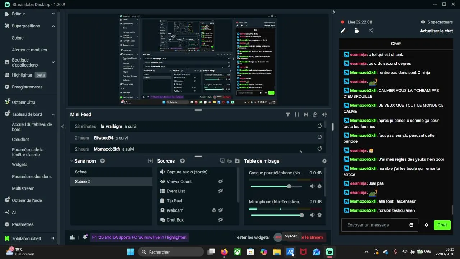Image resolution: width=460 pixels, height=259 pixels.
Task: Click Actualiser le chat
Action: [x=436, y=31]
